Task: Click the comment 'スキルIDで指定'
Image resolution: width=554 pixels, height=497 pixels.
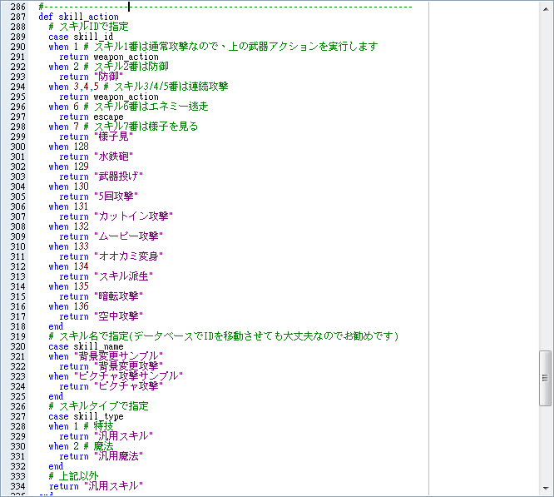Action: pyautogui.click(x=88, y=27)
